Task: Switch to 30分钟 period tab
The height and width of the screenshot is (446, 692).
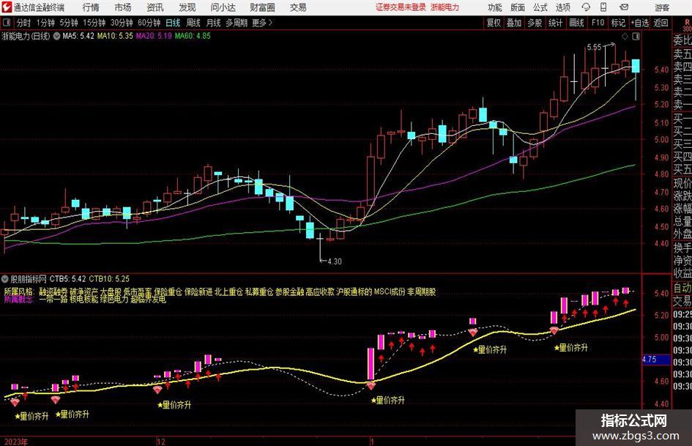Action: tap(122, 23)
